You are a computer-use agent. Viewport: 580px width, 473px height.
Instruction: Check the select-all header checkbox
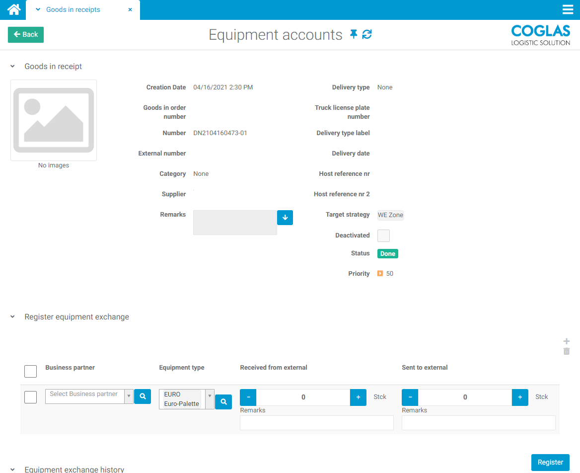click(x=30, y=371)
